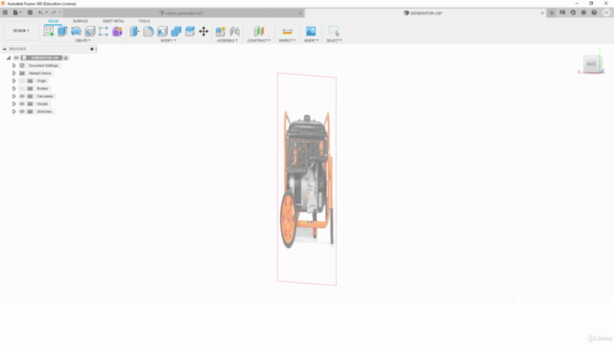Open the CONSTRUCT dropdown menu
Image resolution: width=614 pixels, height=345 pixels.
click(x=258, y=40)
